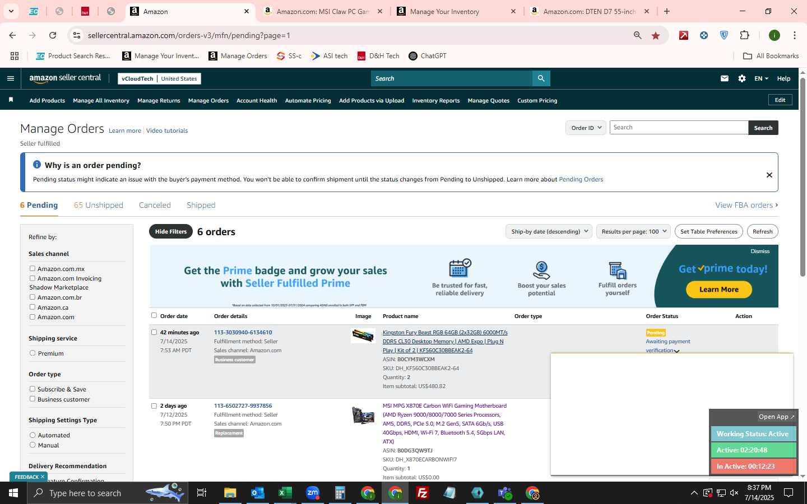The height and width of the screenshot is (504, 807).
Task: Select Manual shipping settings type
Action: [33, 445]
